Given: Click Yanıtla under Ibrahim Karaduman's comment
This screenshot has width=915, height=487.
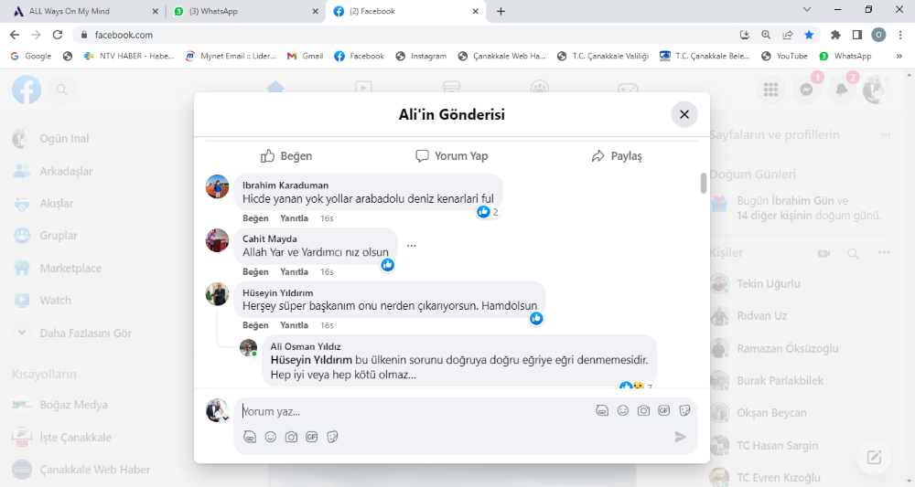Looking at the screenshot, I should [294, 218].
